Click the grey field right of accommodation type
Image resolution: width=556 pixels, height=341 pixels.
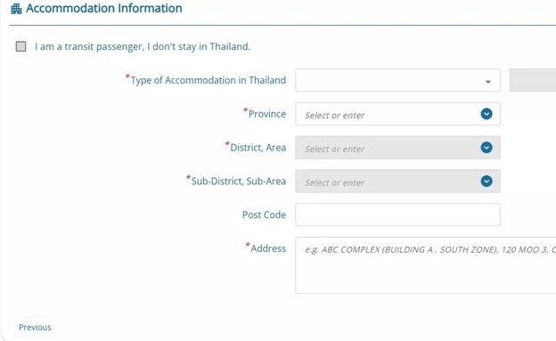pyautogui.click(x=533, y=80)
